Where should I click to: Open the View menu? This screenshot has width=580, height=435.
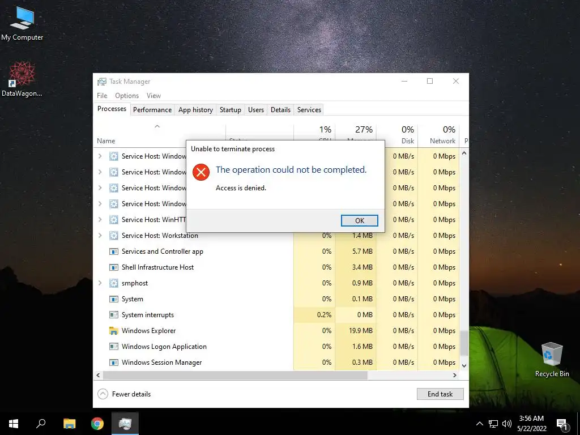coord(153,95)
